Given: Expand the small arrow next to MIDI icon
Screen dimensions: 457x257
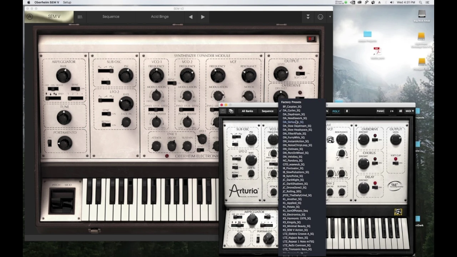Looking at the screenshot, I should (x=330, y=17).
